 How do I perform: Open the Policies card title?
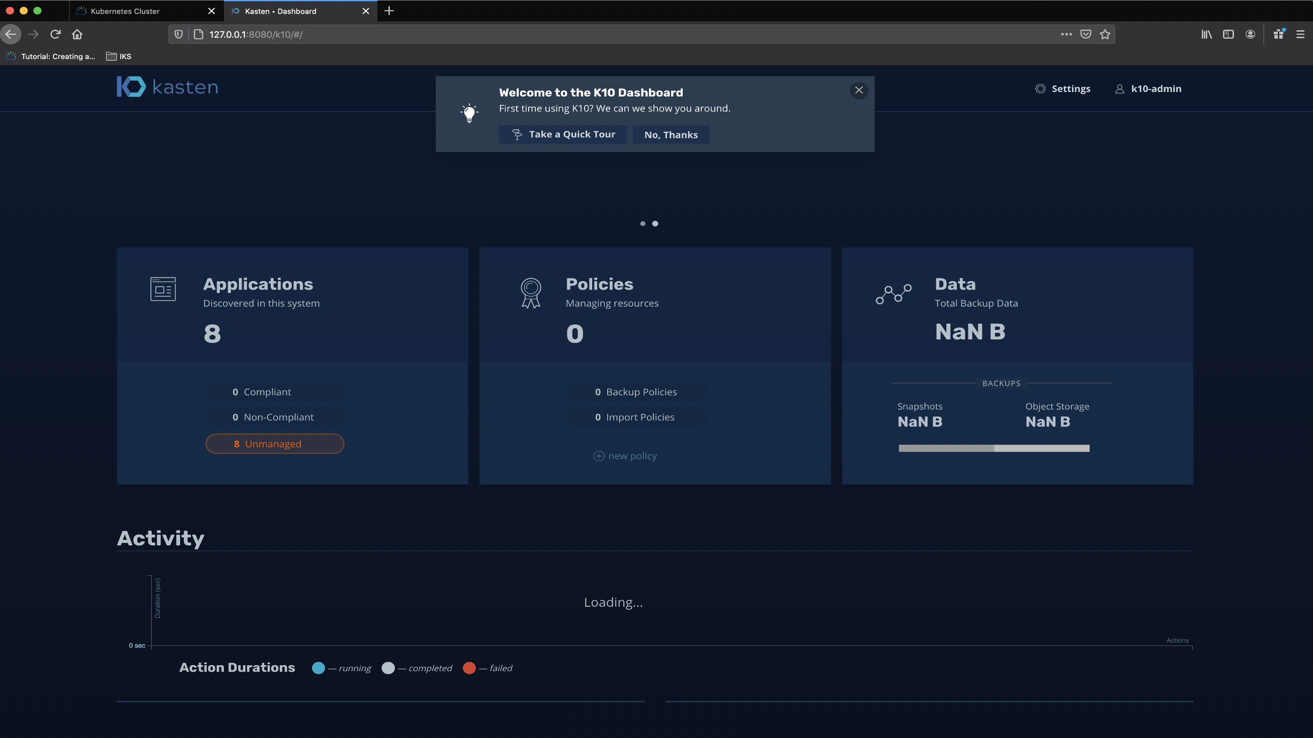pos(600,284)
